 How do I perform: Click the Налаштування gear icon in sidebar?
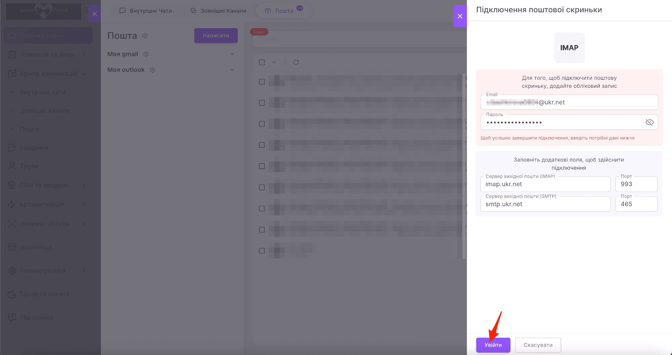tap(12, 271)
